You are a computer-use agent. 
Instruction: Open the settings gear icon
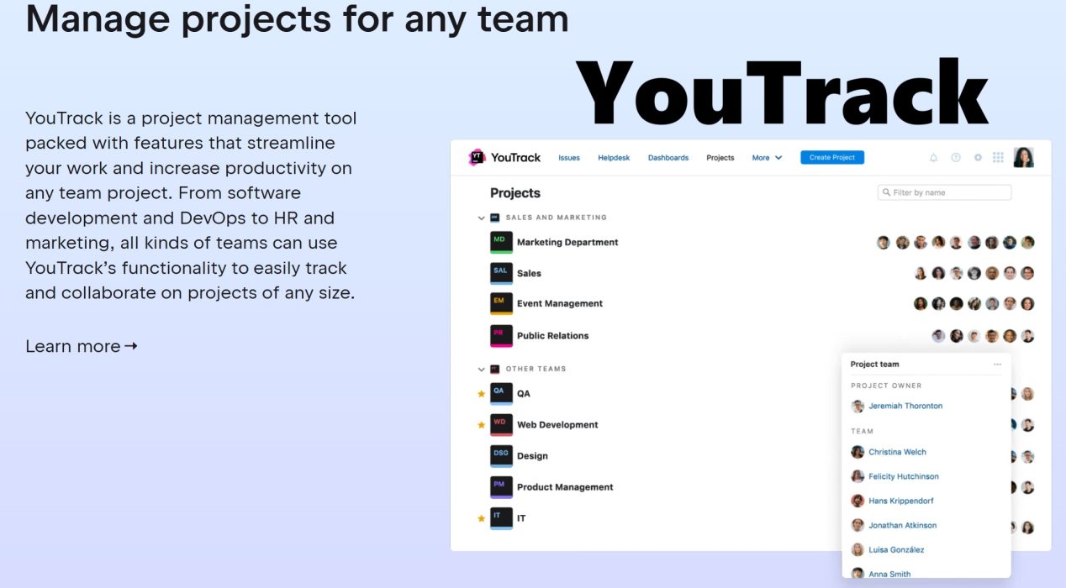coord(977,157)
